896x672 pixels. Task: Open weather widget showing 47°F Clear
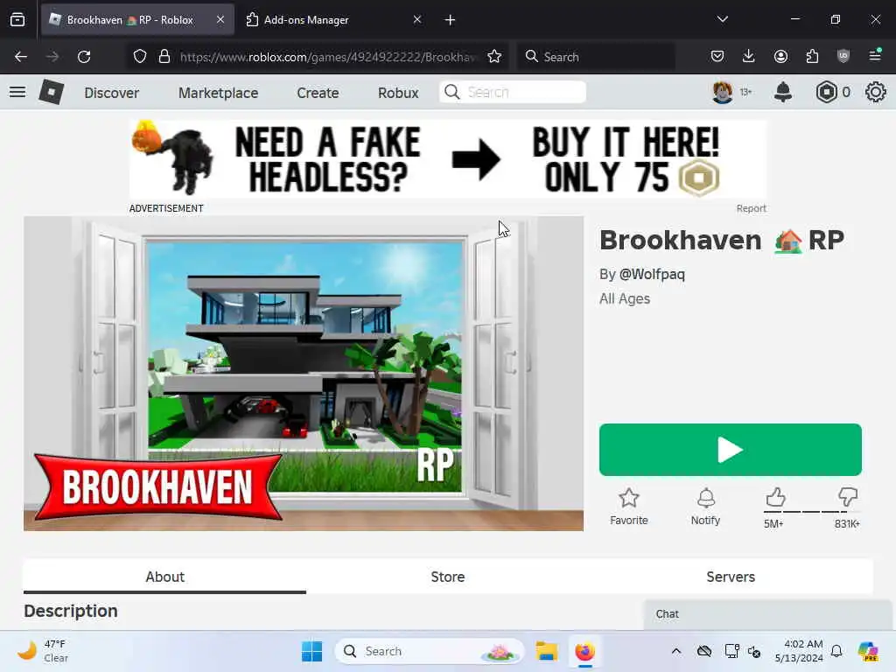pos(44,651)
